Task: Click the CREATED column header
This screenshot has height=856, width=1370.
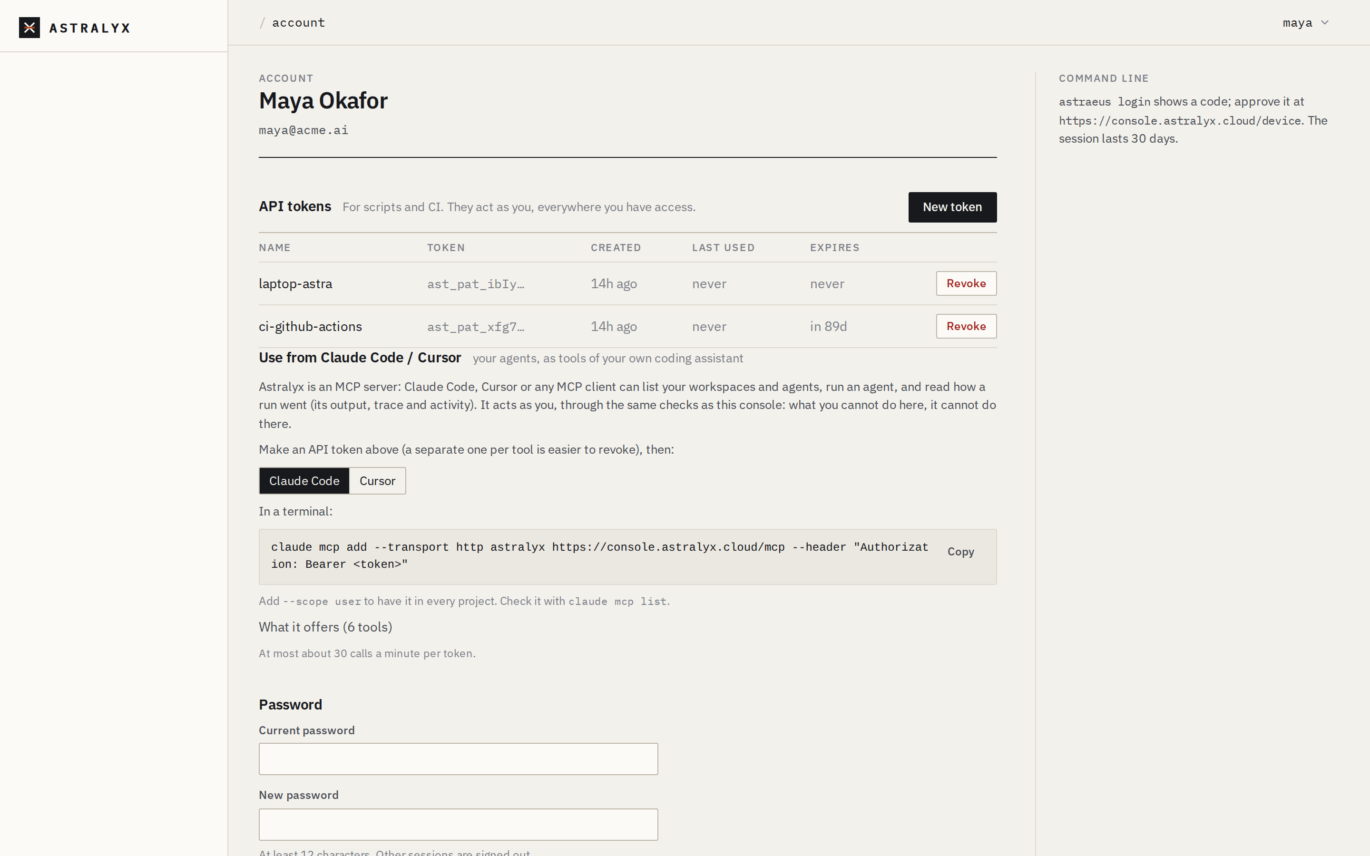Action: 616,247
